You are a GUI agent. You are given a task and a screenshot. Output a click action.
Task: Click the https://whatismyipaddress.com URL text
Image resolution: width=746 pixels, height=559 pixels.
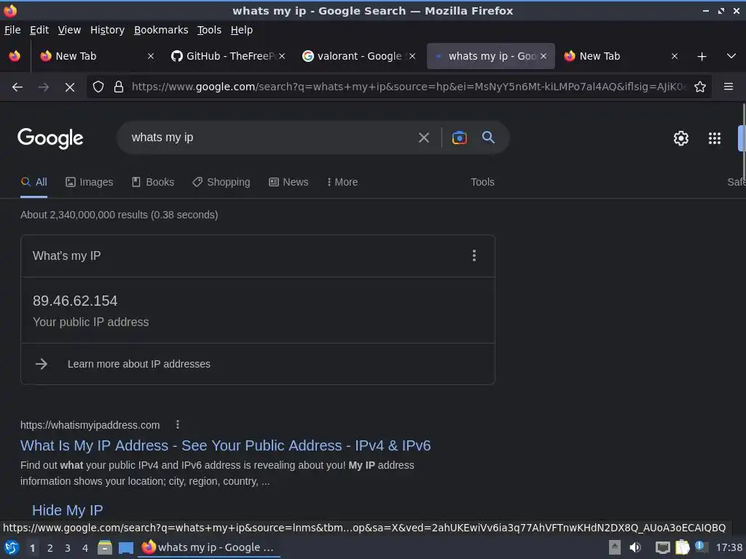click(x=90, y=425)
